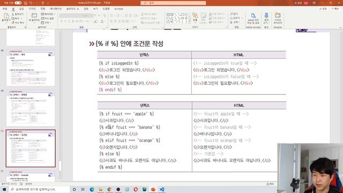Screen dimensions: 343x193
Task: Open the Layout (레이아웃) dropdown
Action: click(x=48, y=14)
